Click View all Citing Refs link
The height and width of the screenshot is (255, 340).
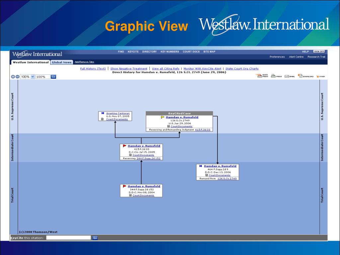[166, 68]
